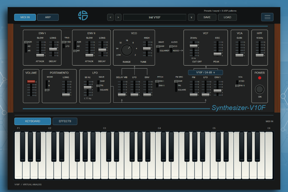Click the LOAD preset button
Viewport: 288px width, 192px height.
click(227, 17)
